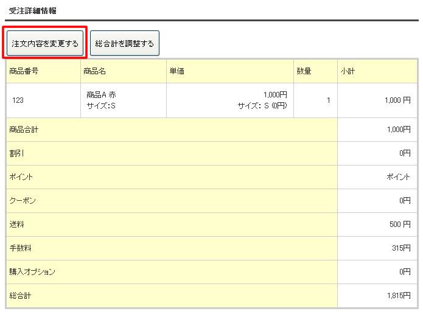Click the quantity value 1 cell
The image size is (423, 317).
click(328, 100)
